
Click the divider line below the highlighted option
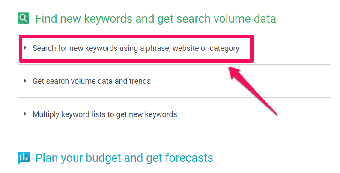point(174,64)
